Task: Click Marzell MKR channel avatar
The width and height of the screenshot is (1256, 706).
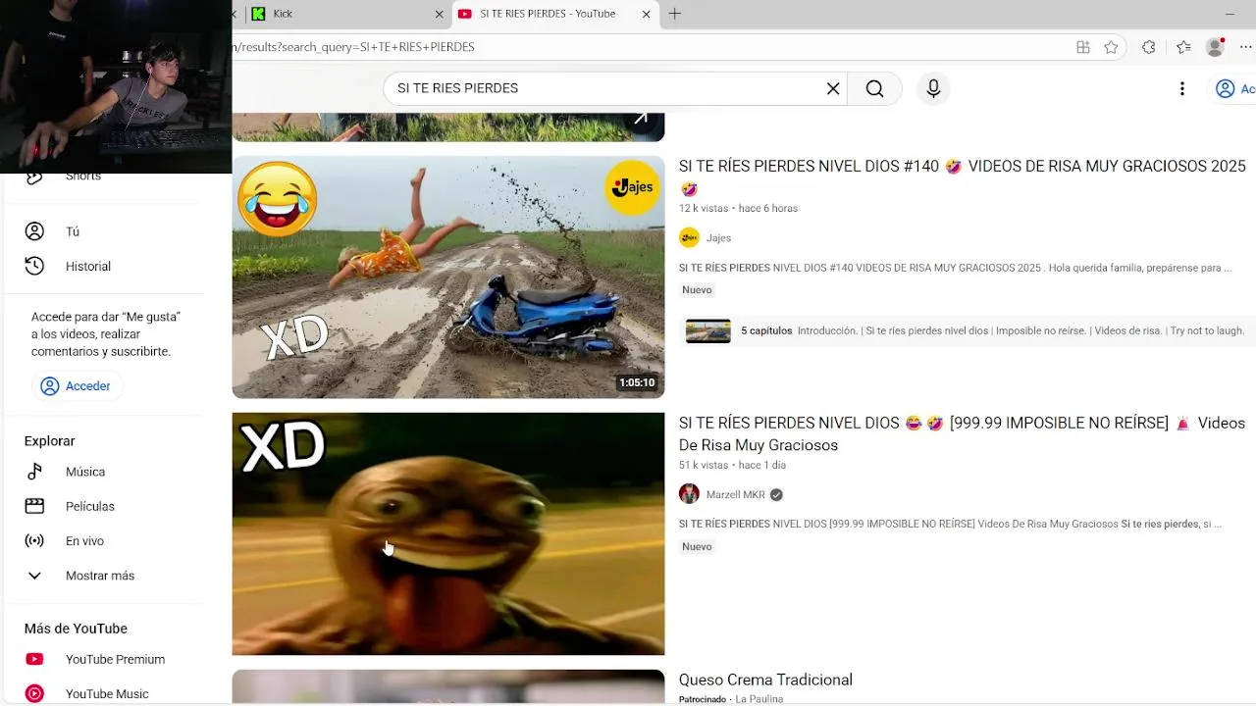Action: click(689, 494)
